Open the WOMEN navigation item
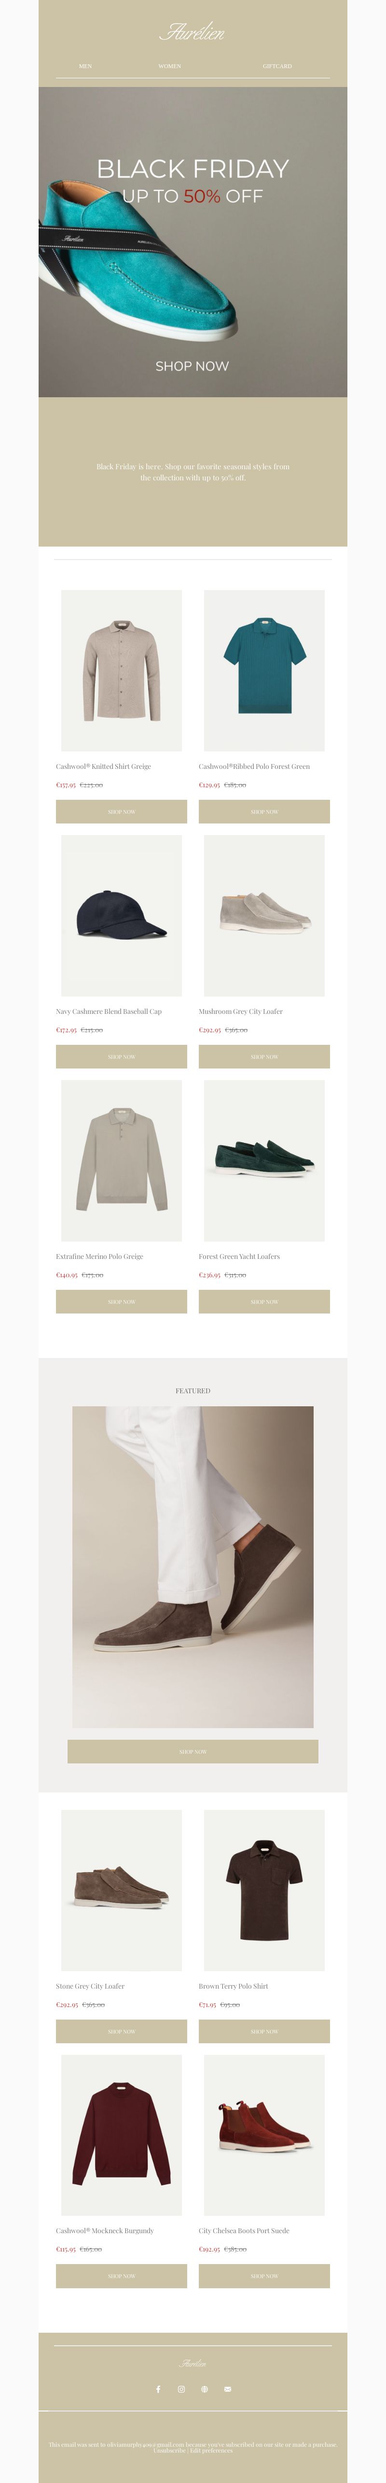 [169, 67]
